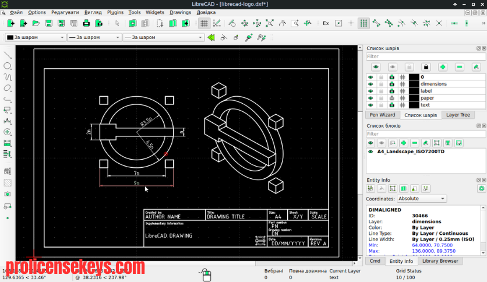Toggle draft mode using the pencil-ruler icon
Viewport: 487px width, 282px height.
click(x=217, y=23)
